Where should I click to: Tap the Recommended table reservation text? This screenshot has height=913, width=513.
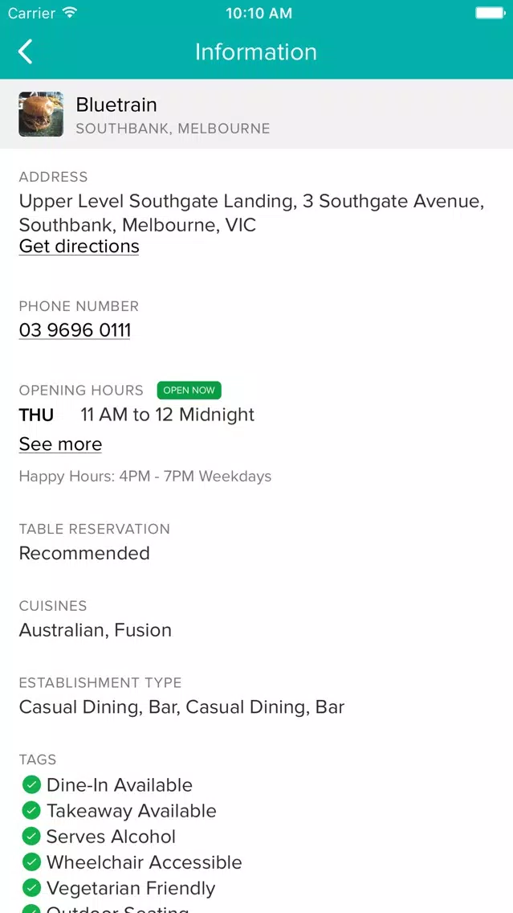coord(84,553)
